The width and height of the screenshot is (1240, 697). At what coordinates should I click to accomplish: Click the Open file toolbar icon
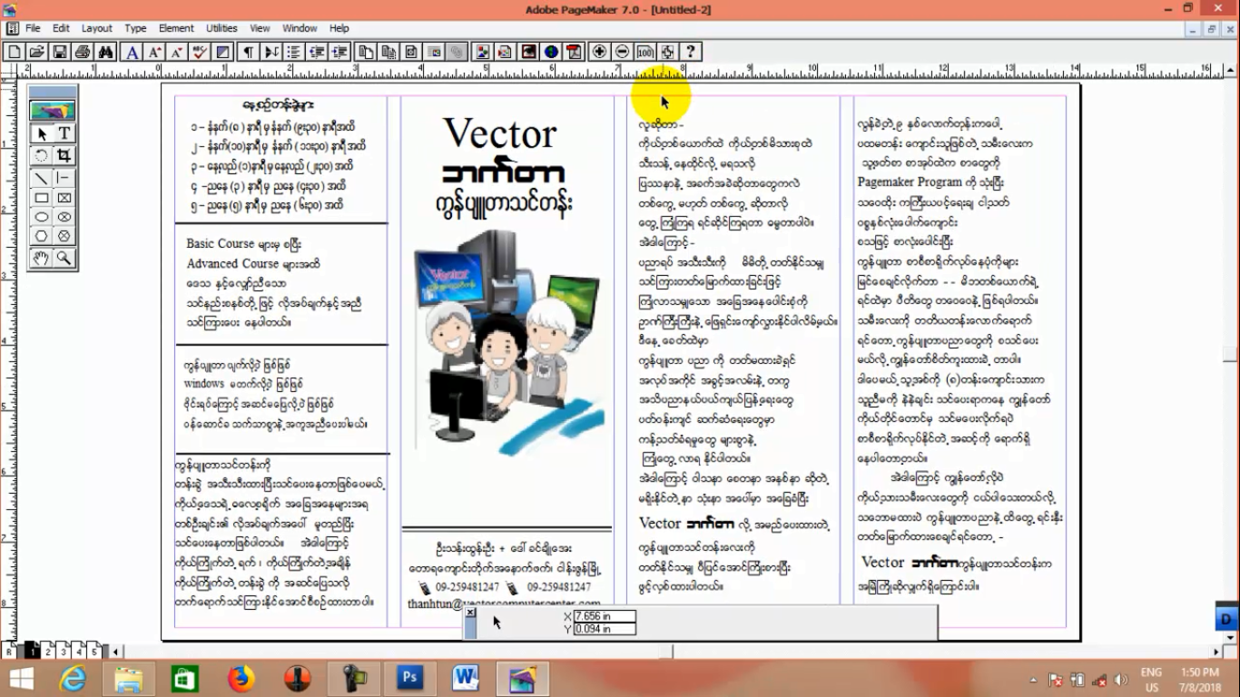pyautogui.click(x=35, y=52)
